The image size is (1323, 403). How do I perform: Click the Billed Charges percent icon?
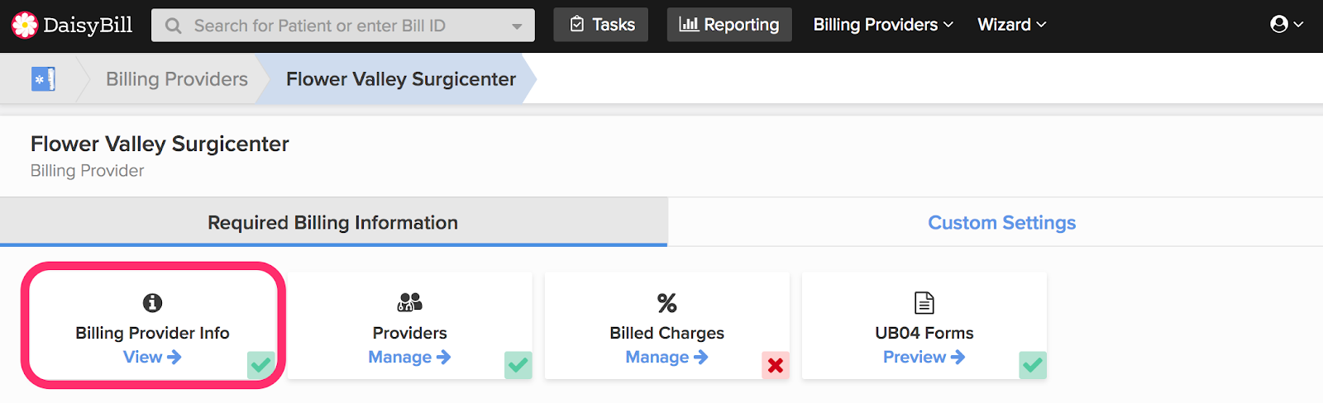click(x=666, y=303)
